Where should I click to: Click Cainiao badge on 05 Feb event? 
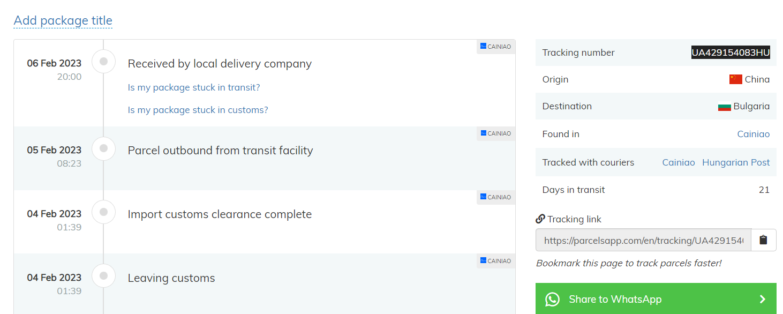(496, 133)
